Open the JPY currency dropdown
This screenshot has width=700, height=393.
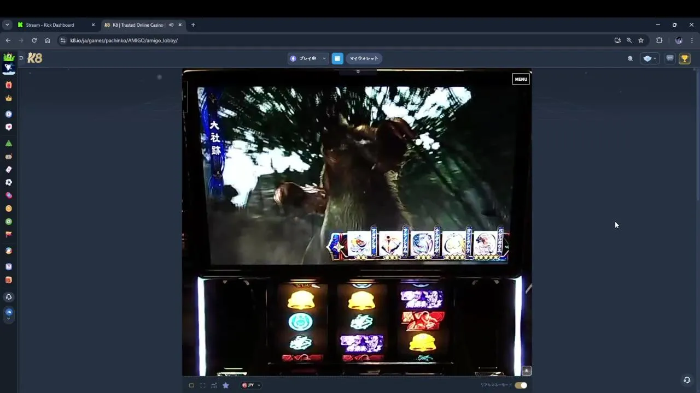[x=251, y=385]
